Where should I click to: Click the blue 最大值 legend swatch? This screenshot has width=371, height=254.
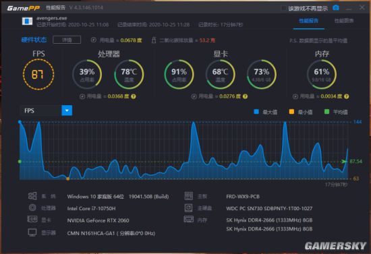point(256,112)
